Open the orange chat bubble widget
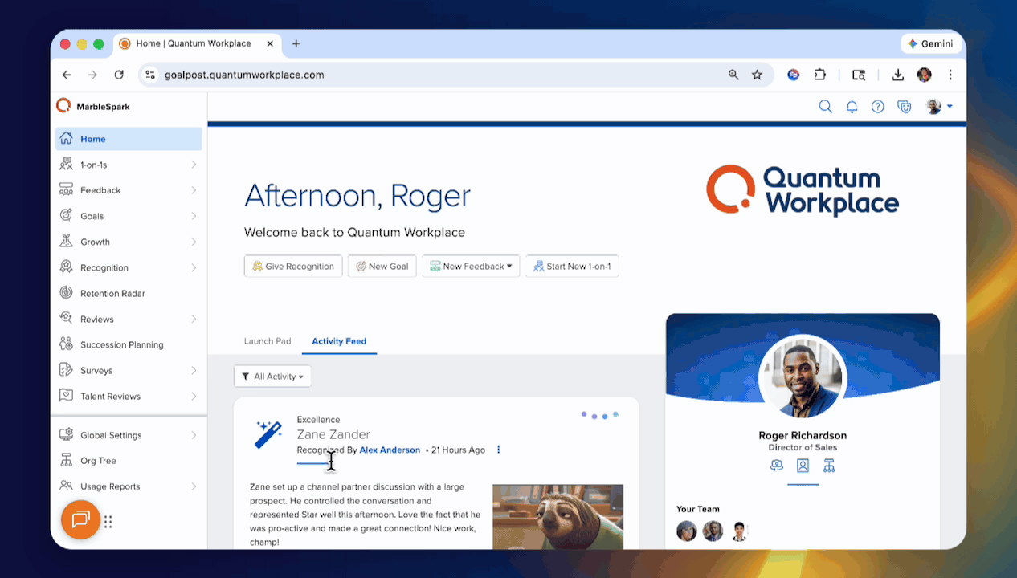 [80, 520]
